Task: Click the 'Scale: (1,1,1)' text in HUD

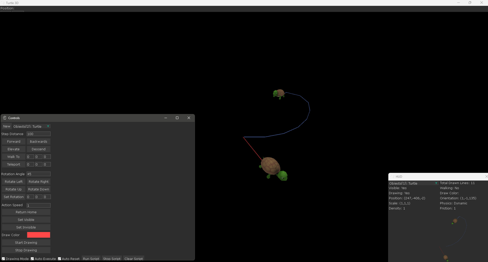Action: click(399, 203)
